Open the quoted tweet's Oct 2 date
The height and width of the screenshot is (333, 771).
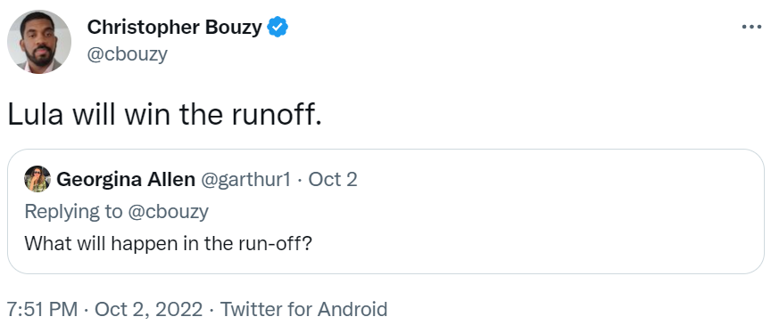(332, 180)
